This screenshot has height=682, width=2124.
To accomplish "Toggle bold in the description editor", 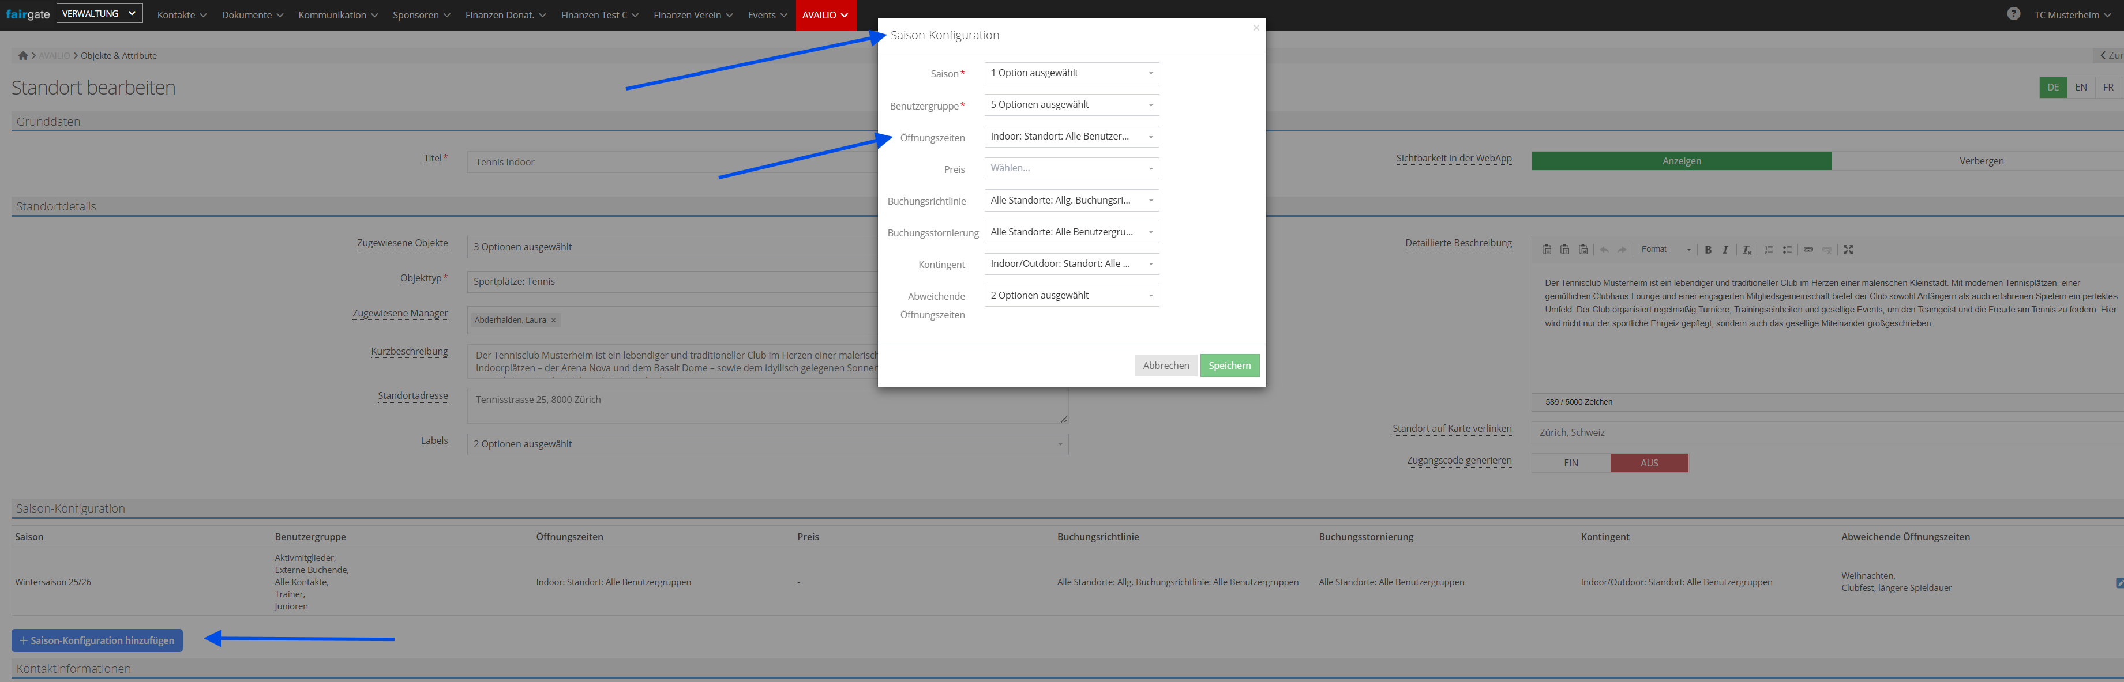I will point(1708,250).
